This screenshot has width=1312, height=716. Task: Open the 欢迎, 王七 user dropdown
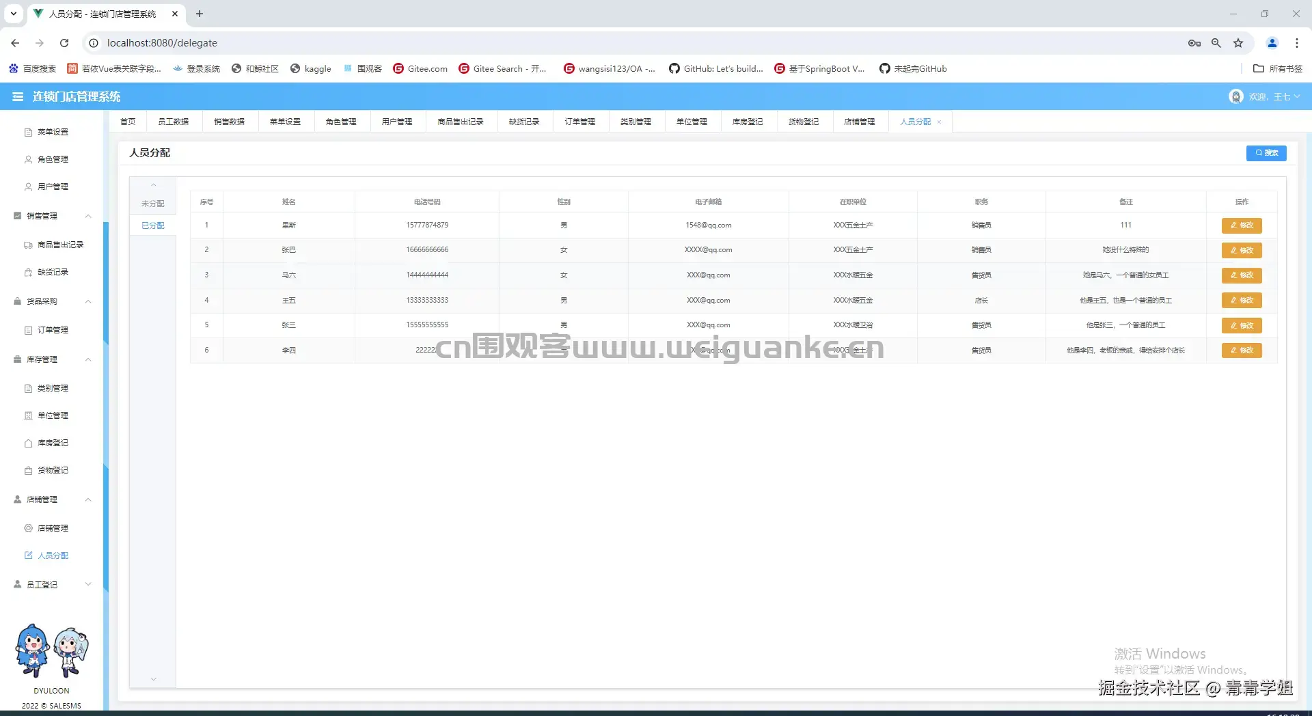(x=1264, y=96)
